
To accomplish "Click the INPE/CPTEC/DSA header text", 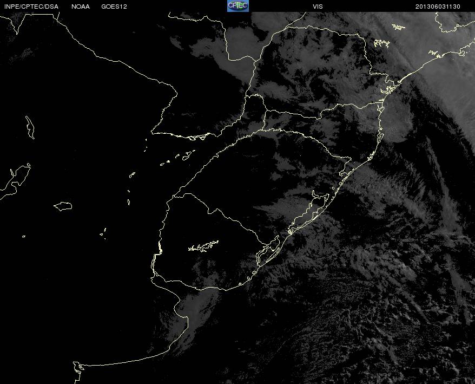I will click(31, 6).
